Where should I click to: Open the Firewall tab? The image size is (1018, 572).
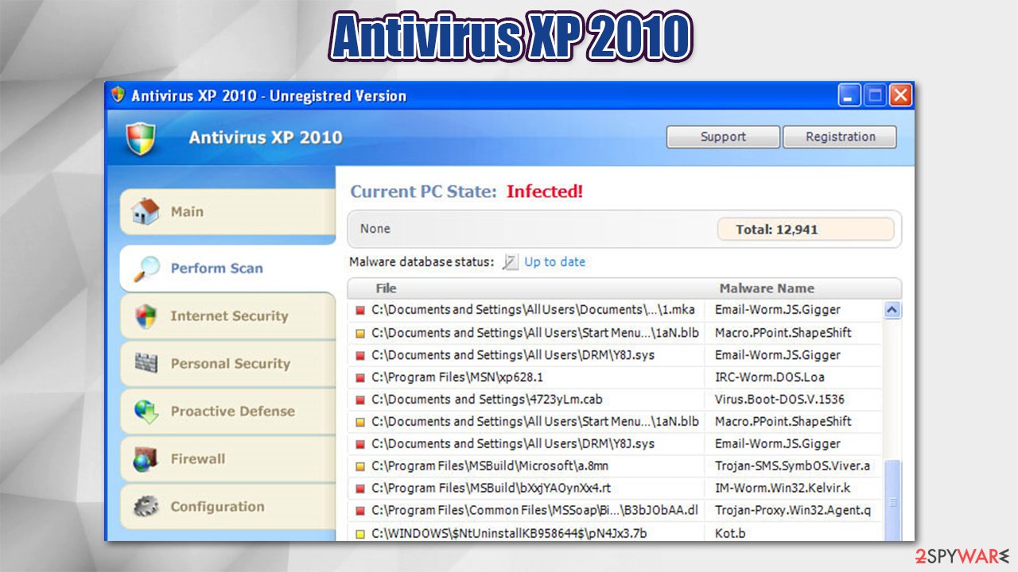227,459
